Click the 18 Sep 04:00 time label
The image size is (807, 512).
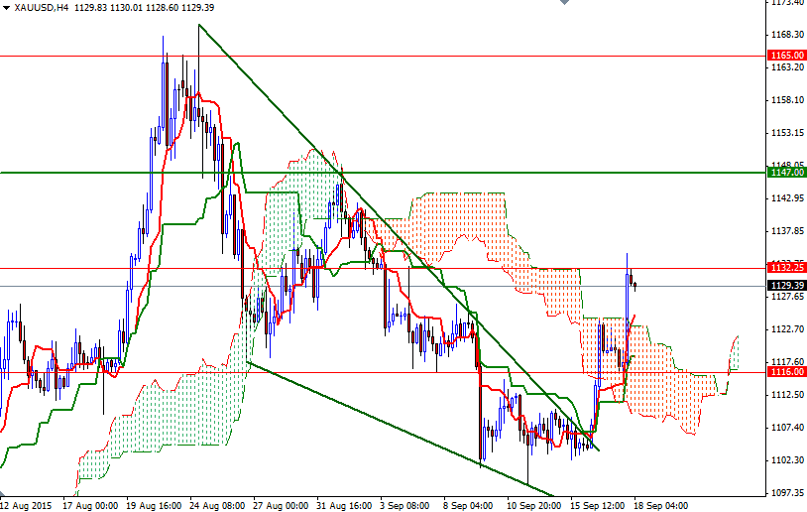[661, 504]
